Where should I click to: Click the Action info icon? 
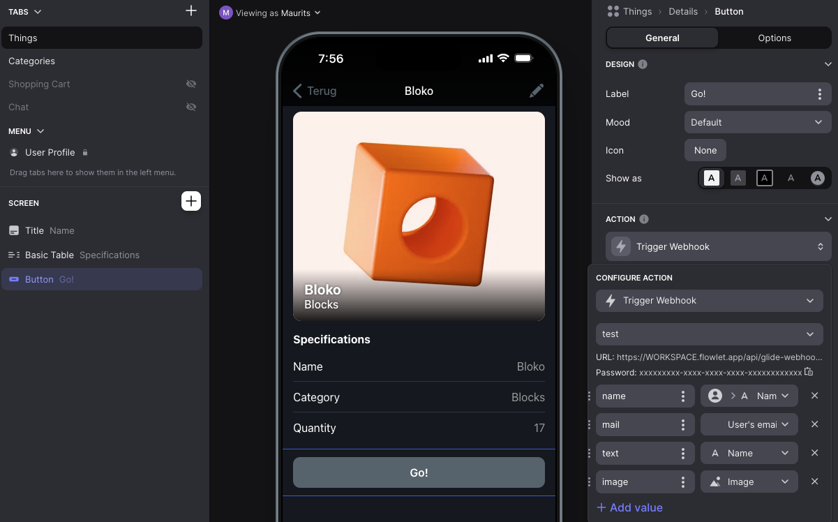point(644,219)
